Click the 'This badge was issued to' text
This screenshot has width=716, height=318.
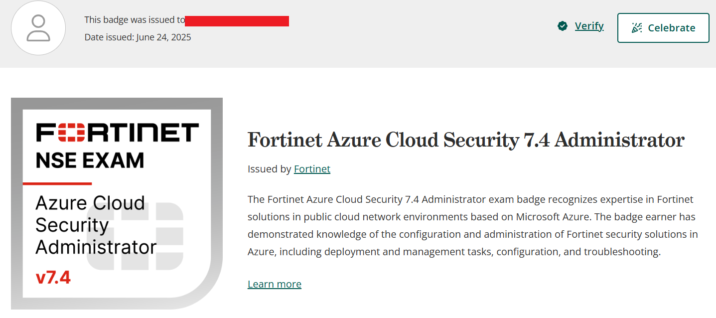[135, 20]
